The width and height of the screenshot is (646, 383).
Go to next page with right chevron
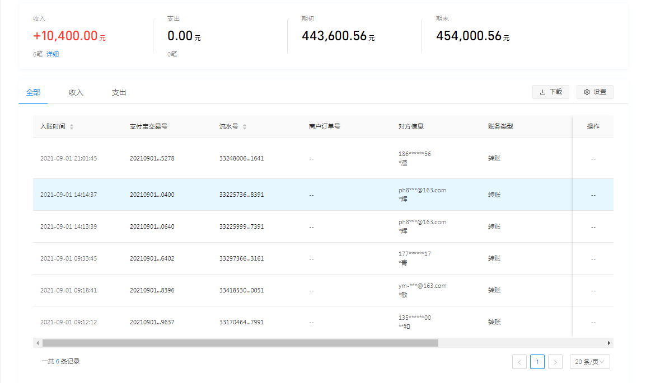click(555, 362)
